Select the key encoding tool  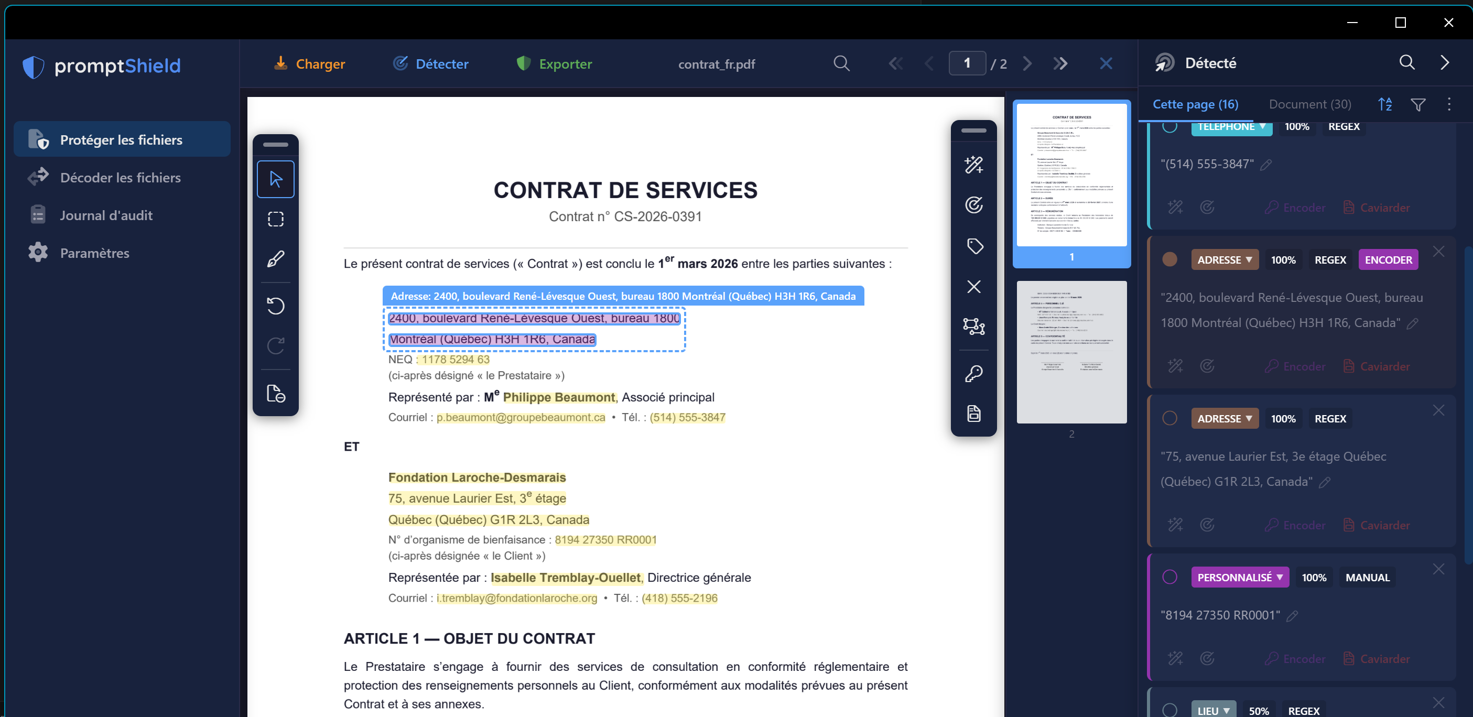[974, 373]
